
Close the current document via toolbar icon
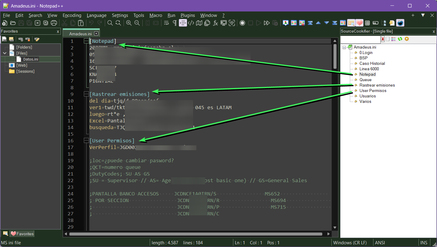coord(38,23)
